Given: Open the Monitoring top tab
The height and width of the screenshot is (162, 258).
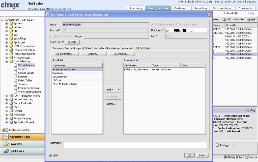Looking at the screenshot, I should coord(135,8).
